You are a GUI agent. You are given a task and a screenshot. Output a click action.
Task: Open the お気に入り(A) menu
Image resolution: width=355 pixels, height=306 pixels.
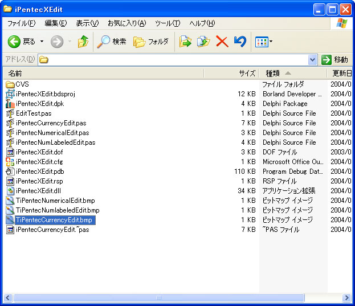(127, 23)
